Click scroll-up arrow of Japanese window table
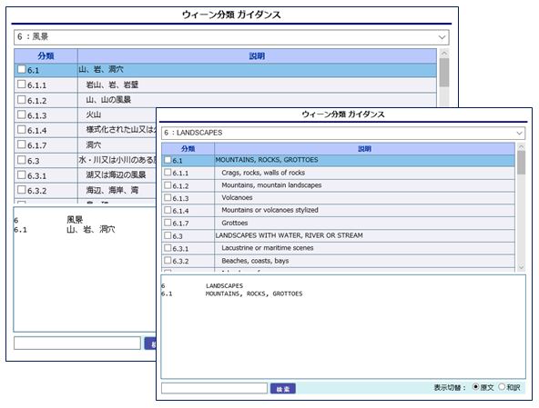Image resolution: width=539 pixels, height=408 pixels. coord(444,54)
